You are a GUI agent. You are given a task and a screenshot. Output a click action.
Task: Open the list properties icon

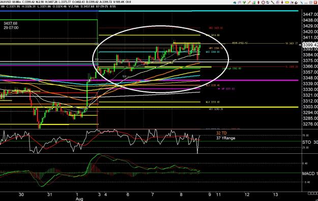pyautogui.click(x=277, y=3)
